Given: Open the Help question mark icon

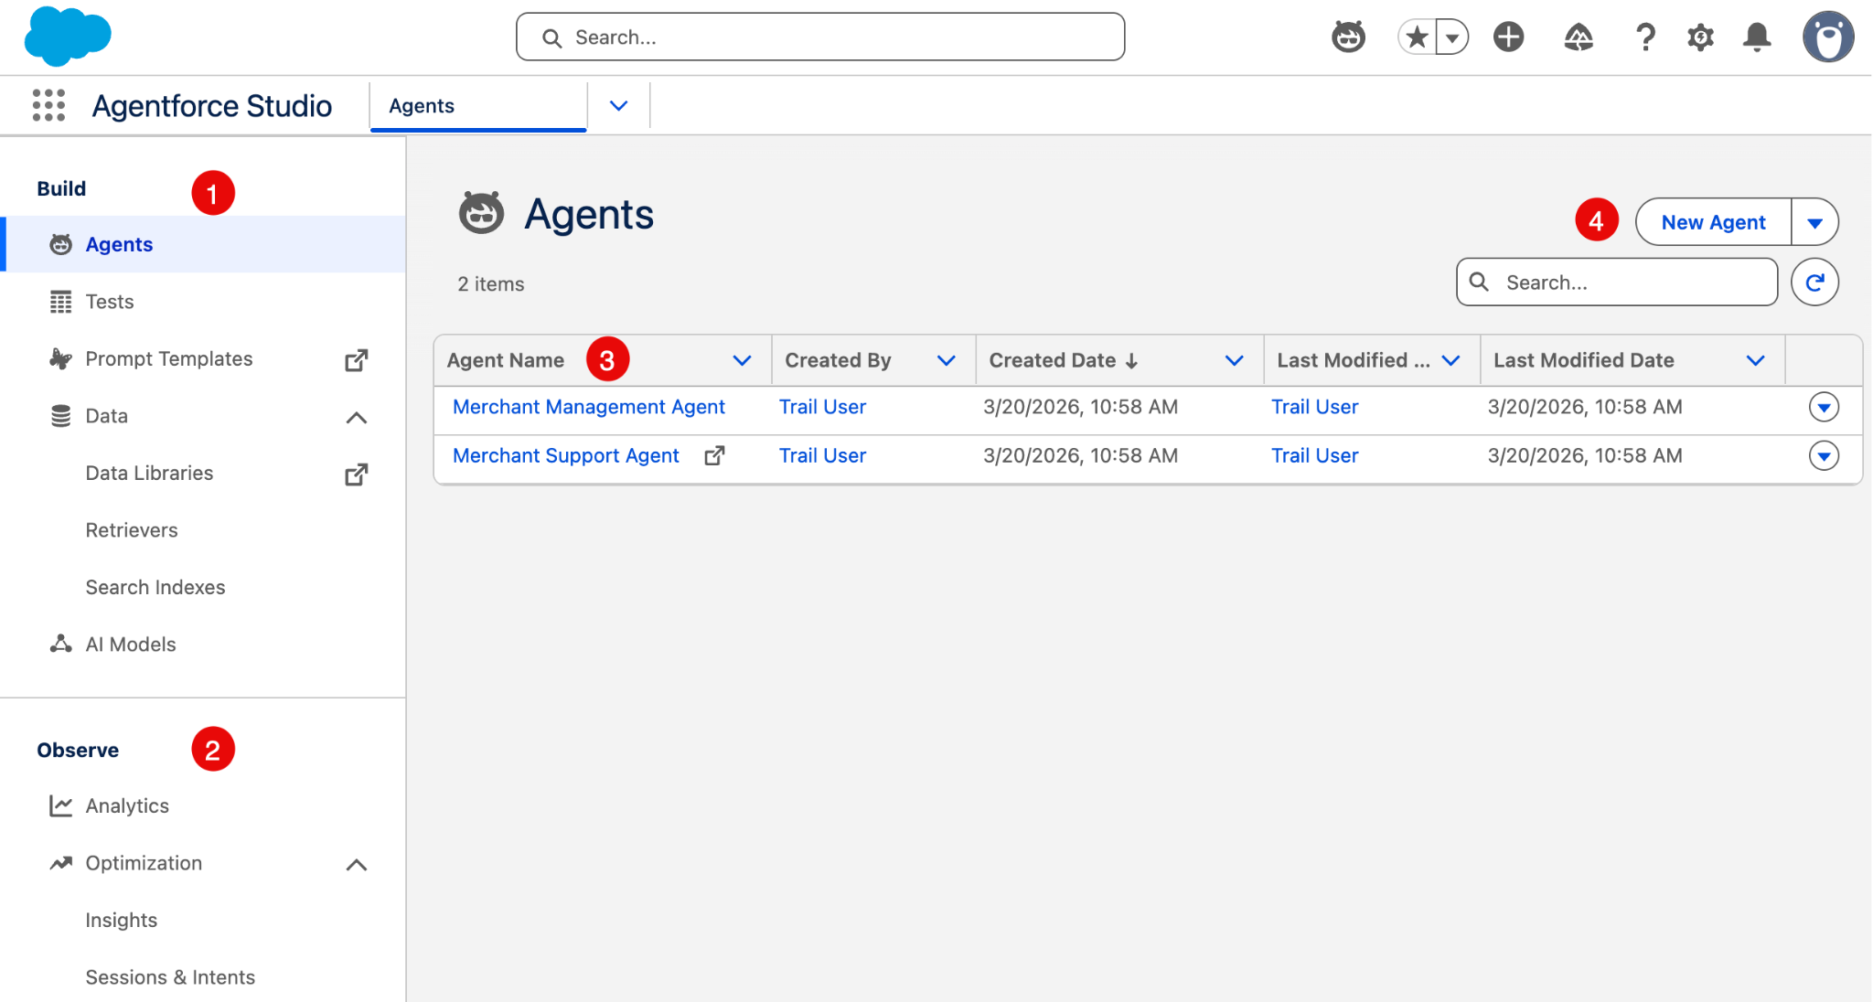Looking at the screenshot, I should (1645, 37).
